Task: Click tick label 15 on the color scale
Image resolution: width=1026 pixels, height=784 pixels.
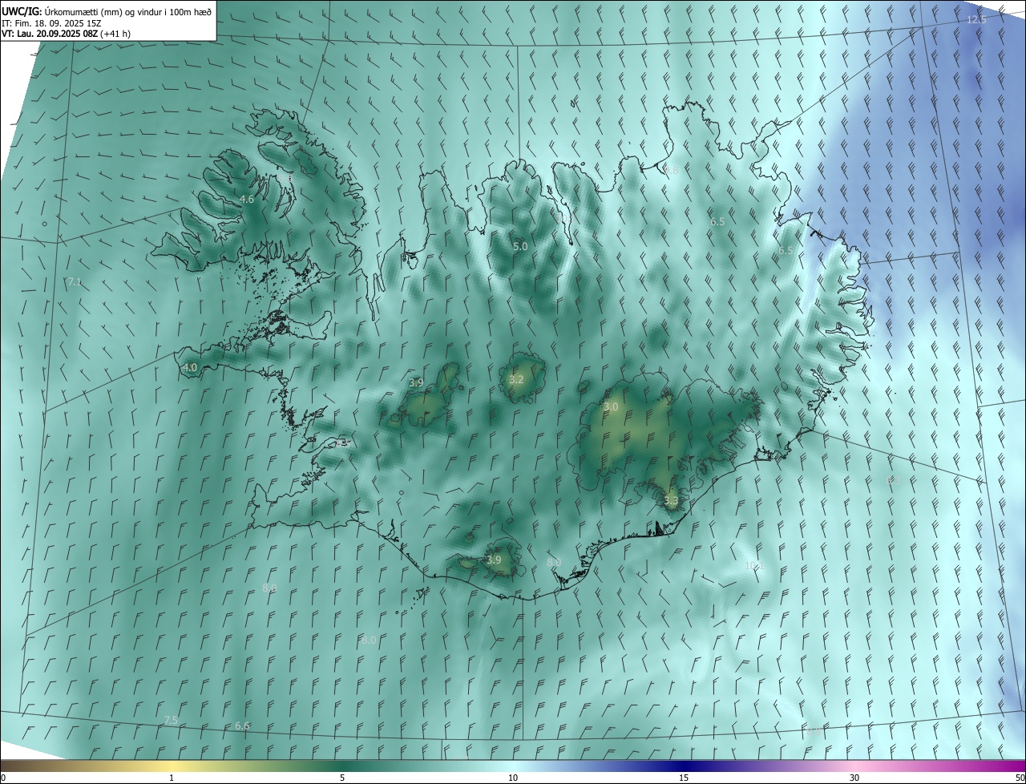Action: pos(684,778)
